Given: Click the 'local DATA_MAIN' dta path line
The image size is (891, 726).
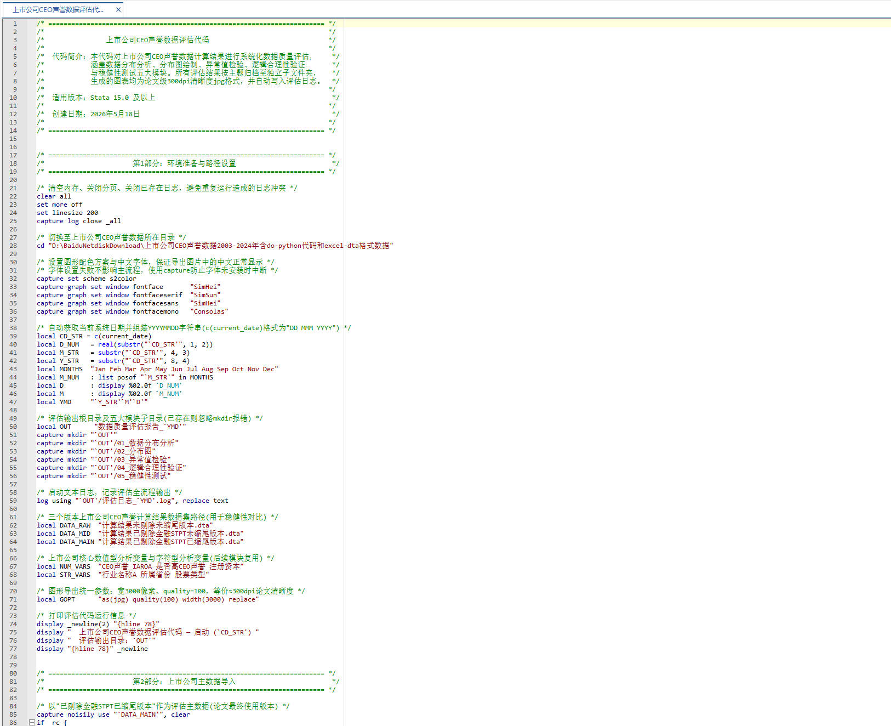Looking at the screenshot, I should (x=140, y=542).
